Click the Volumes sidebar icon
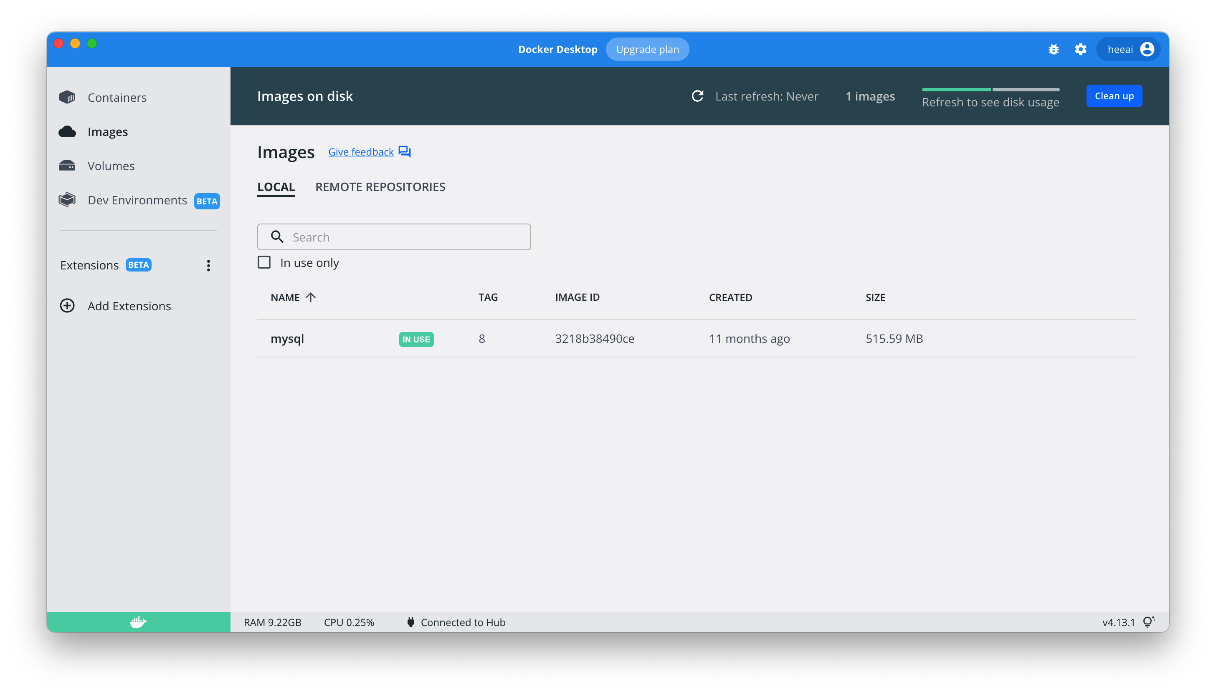Viewport: 1216px width, 694px height. [67, 166]
